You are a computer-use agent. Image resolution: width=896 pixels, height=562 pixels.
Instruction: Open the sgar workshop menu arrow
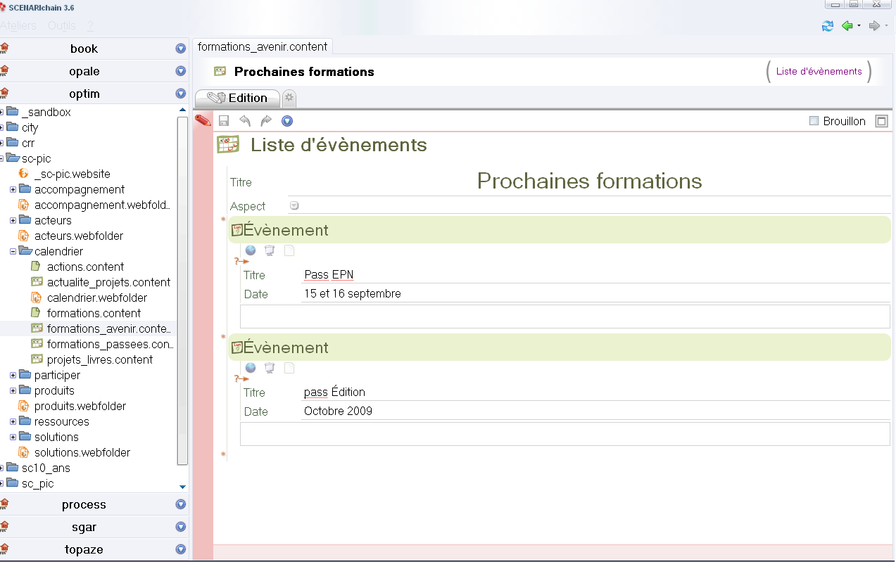(180, 527)
